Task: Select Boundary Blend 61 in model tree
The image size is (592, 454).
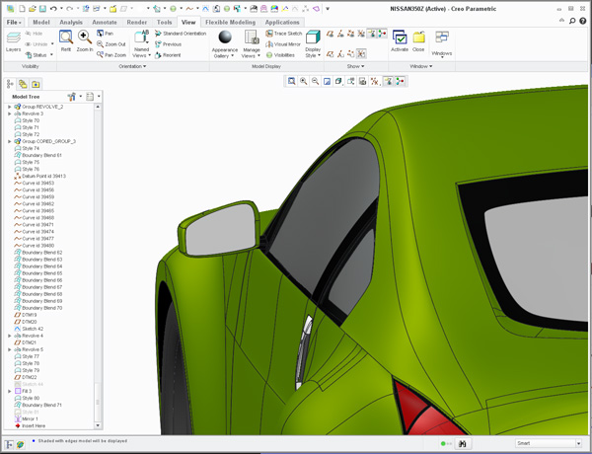Action: [x=41, y=155]
